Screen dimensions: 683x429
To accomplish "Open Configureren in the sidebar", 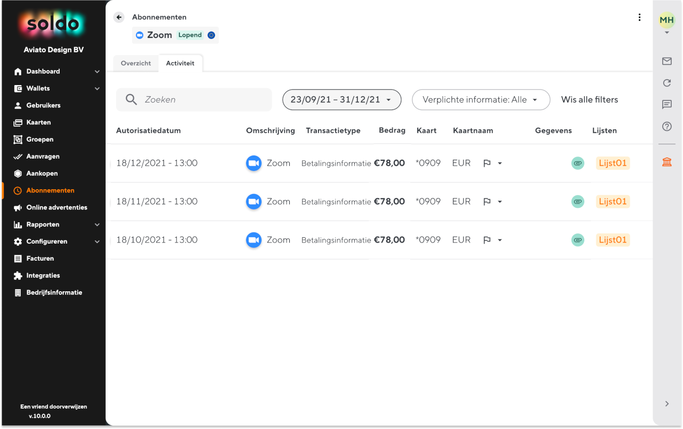I will point(47,241).
